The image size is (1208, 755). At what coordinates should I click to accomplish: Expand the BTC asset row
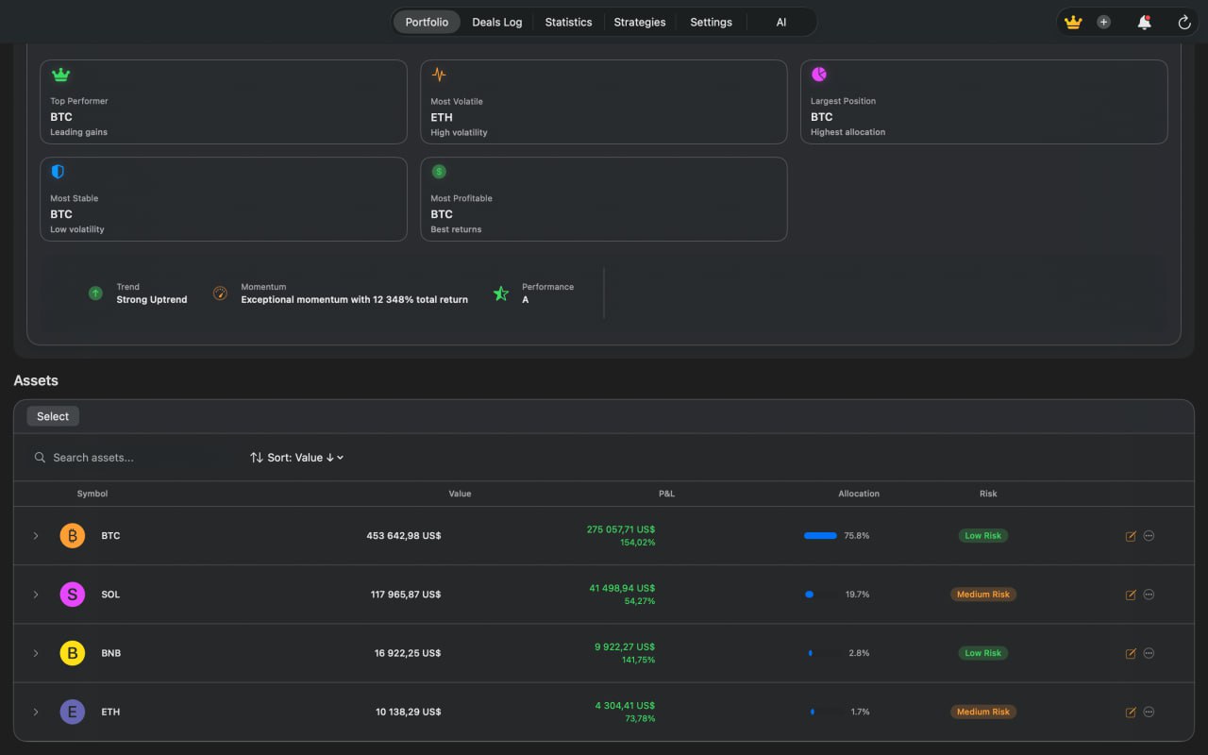(36, 536)
